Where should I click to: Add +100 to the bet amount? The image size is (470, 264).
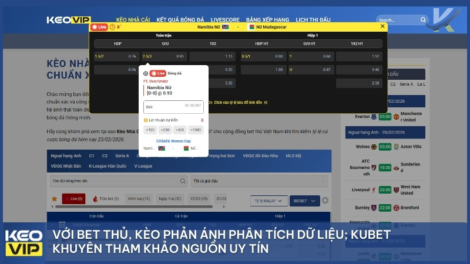pyautogui.click(x=150, y=130)
